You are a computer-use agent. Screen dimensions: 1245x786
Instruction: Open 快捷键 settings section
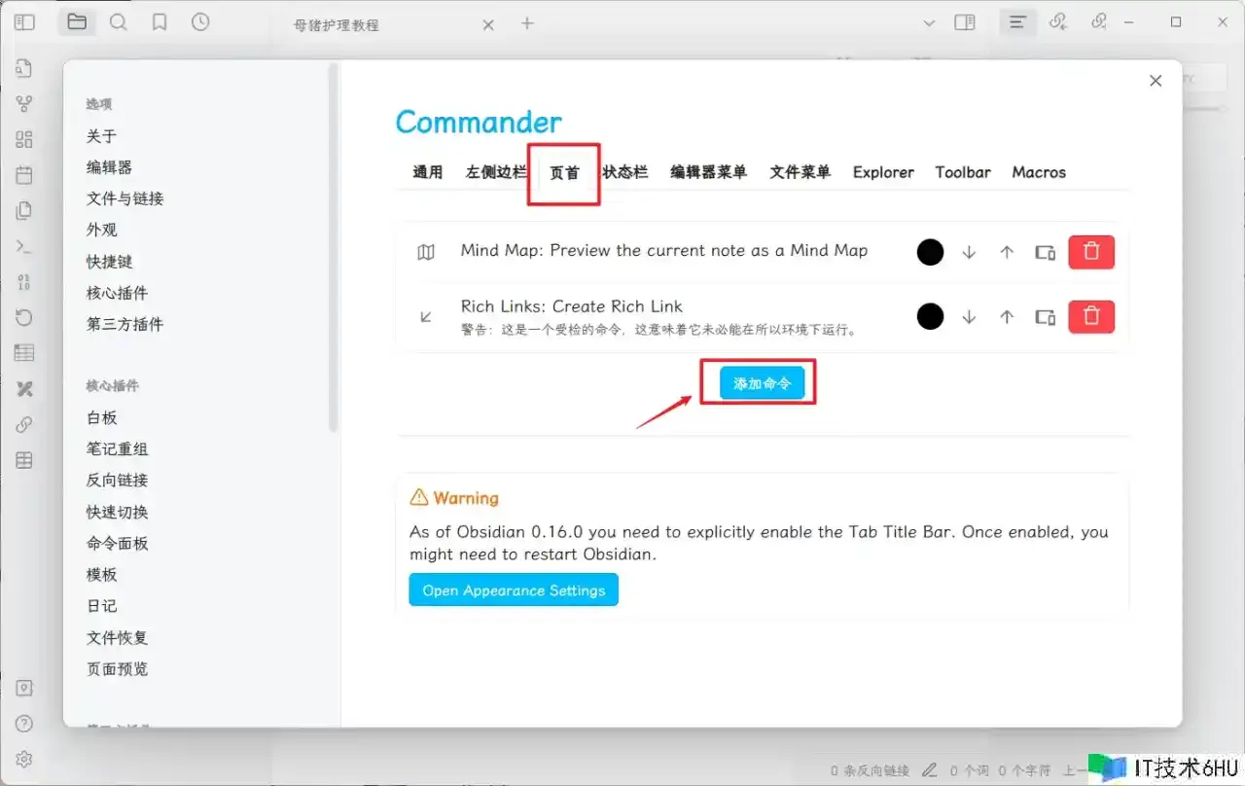coord(109,262)
